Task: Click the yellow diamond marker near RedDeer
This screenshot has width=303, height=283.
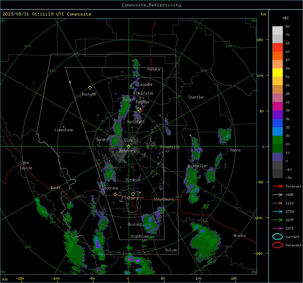Action: (x=138, y=109)
